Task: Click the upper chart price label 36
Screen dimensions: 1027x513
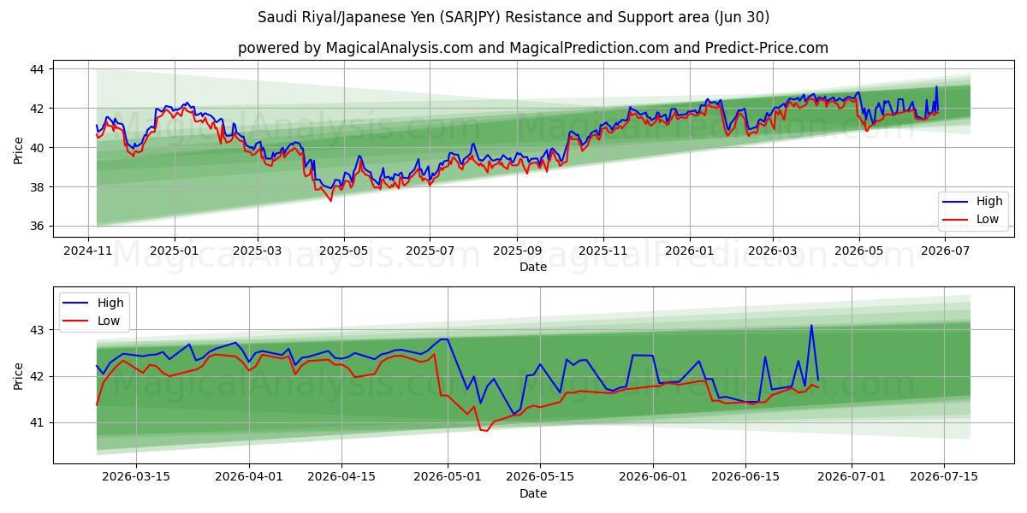Action: click(39, 226)
